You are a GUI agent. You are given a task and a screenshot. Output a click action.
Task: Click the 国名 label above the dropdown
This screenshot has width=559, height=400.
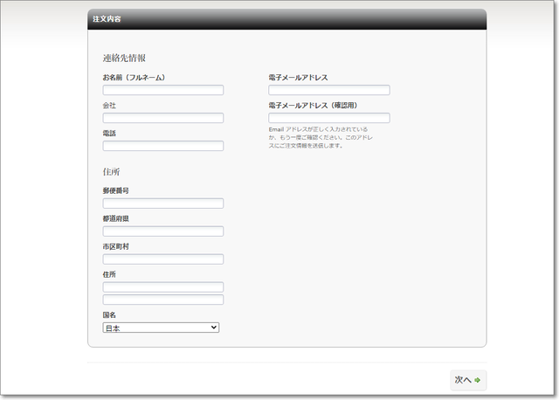point(109,315)
